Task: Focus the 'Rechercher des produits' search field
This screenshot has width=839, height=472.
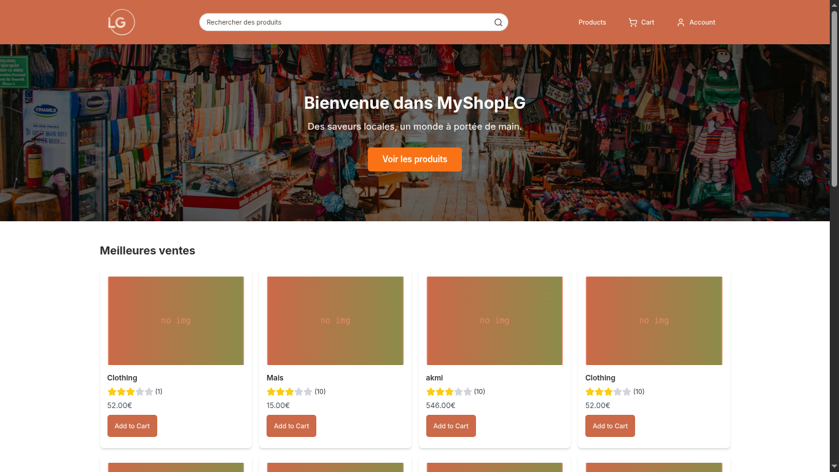Action: click(353, 22)
